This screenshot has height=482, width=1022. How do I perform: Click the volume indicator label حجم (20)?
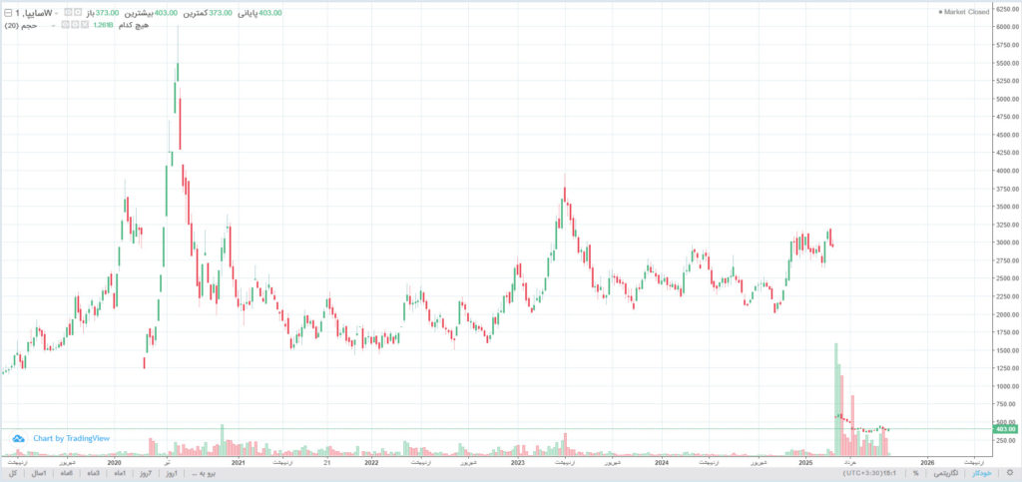coord(20,25)
